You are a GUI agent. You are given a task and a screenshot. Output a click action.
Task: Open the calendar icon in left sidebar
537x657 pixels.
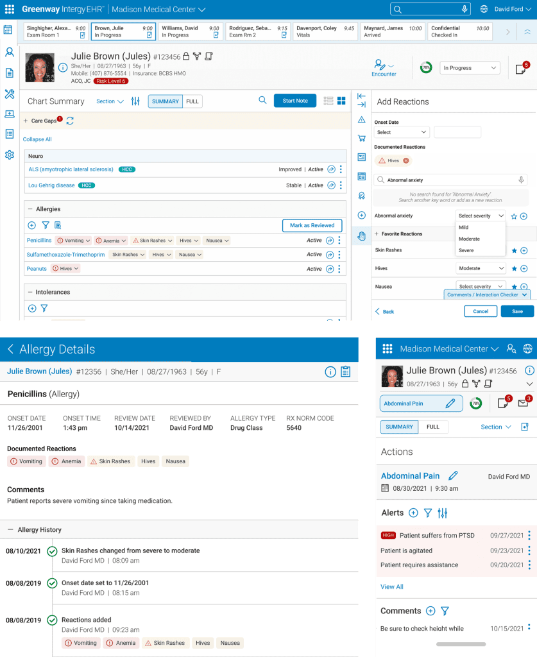(8, 30)
